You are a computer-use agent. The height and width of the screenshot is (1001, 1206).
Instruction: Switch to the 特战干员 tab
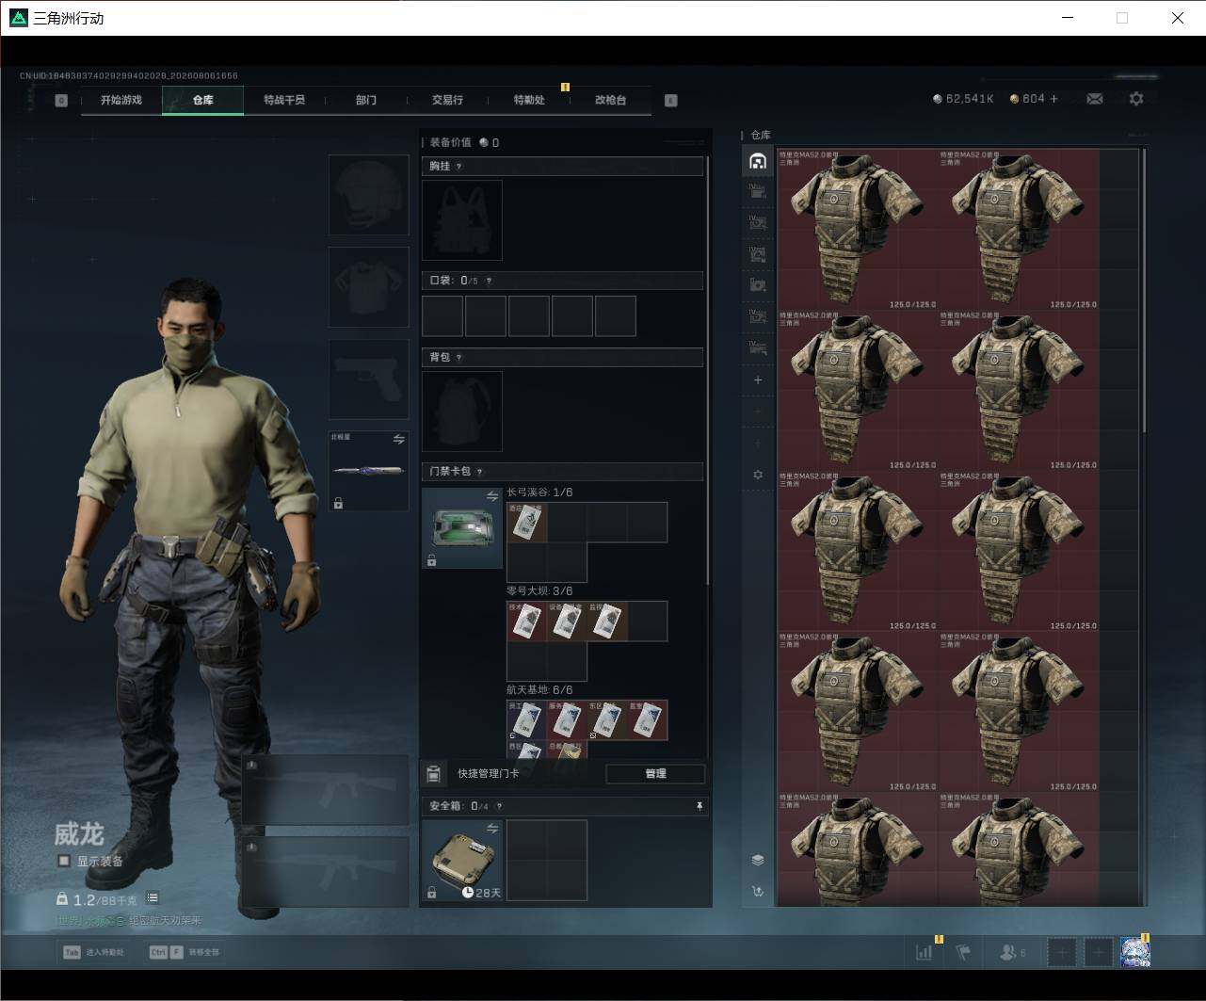pos(284,100)
